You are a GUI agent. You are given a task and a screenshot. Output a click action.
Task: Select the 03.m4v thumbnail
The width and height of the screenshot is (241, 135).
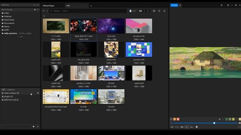tap(111, 97)
